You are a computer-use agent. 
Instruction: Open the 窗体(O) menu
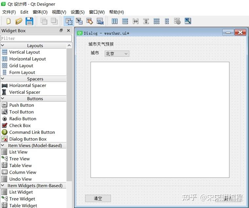[x=40, y=12]
